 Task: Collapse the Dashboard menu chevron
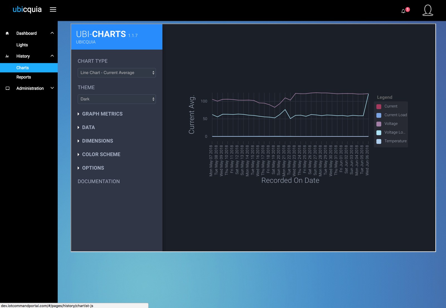[x=52, y=33]
